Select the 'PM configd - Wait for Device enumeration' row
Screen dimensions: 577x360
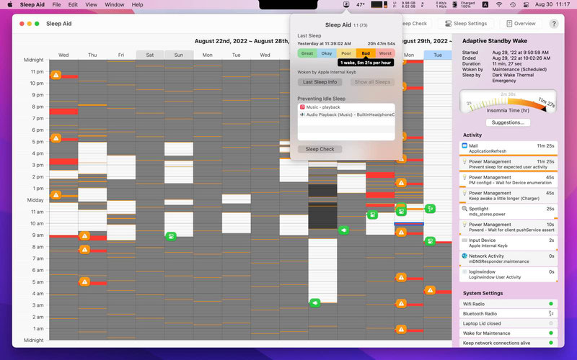click(x=508, y=179)
